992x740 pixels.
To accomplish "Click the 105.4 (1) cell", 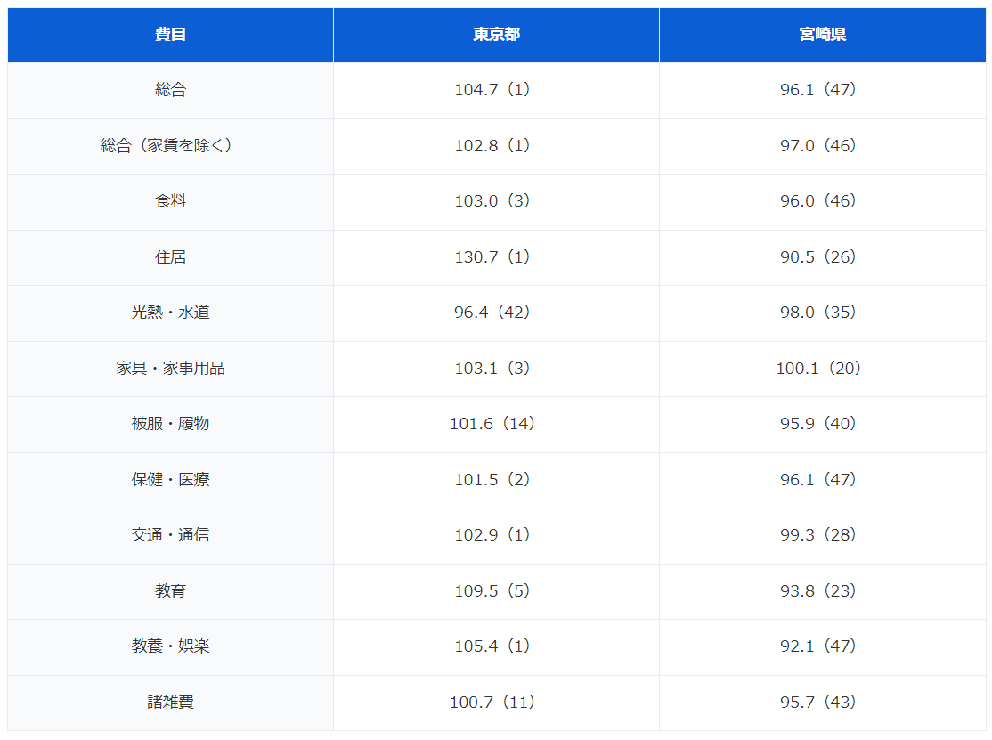I will click(496, 646).
